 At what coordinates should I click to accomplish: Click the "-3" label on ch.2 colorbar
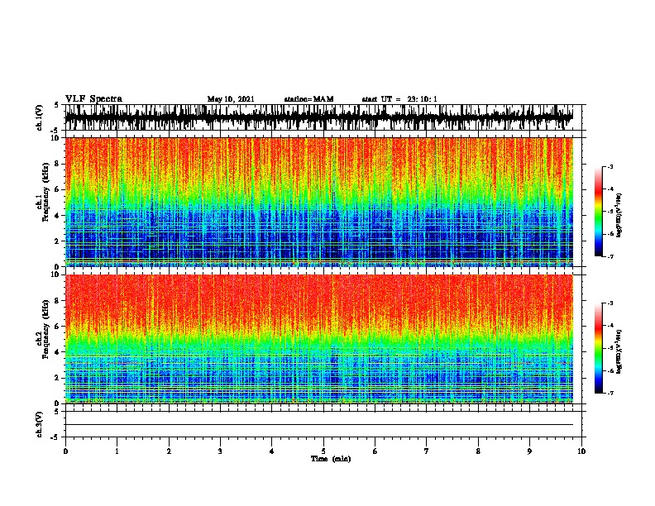pos(610,303)
